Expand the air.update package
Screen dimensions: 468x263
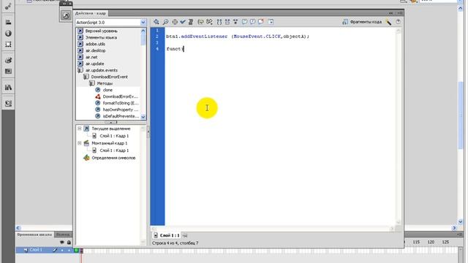point(80,64)
